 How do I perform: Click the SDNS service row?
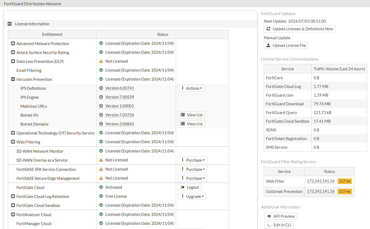tap(315, 130)
